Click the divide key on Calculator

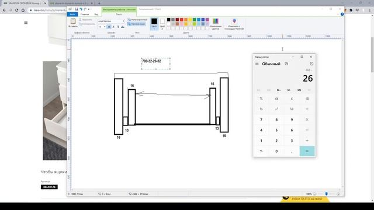click(x=307, y=109)
